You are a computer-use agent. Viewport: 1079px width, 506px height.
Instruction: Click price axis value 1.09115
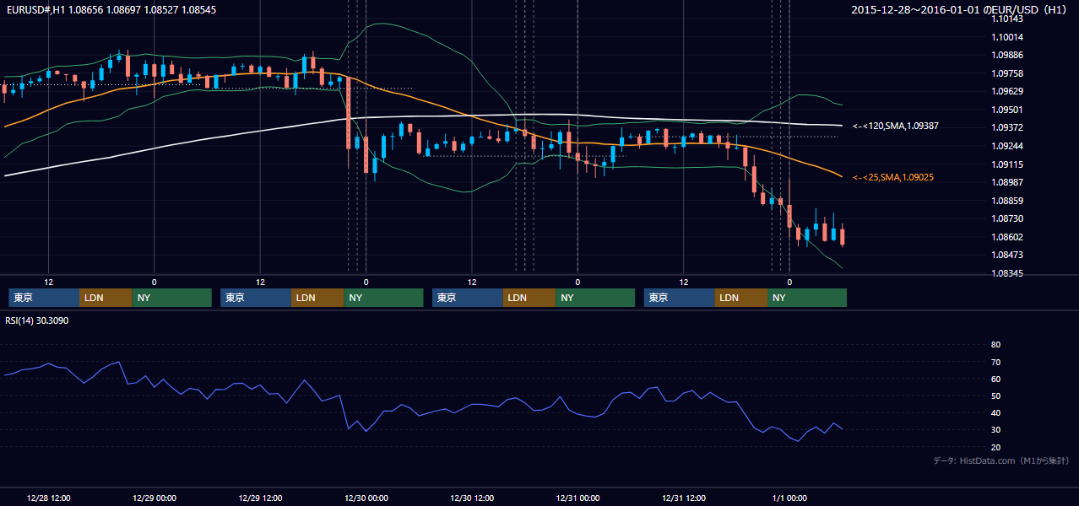[1006, 164]
